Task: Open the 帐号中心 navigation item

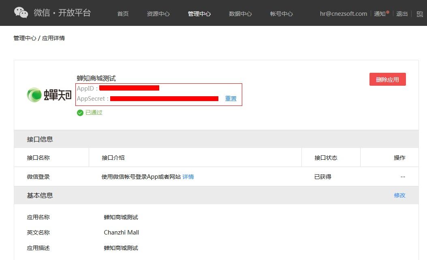Action: click(x=281, y=14)
